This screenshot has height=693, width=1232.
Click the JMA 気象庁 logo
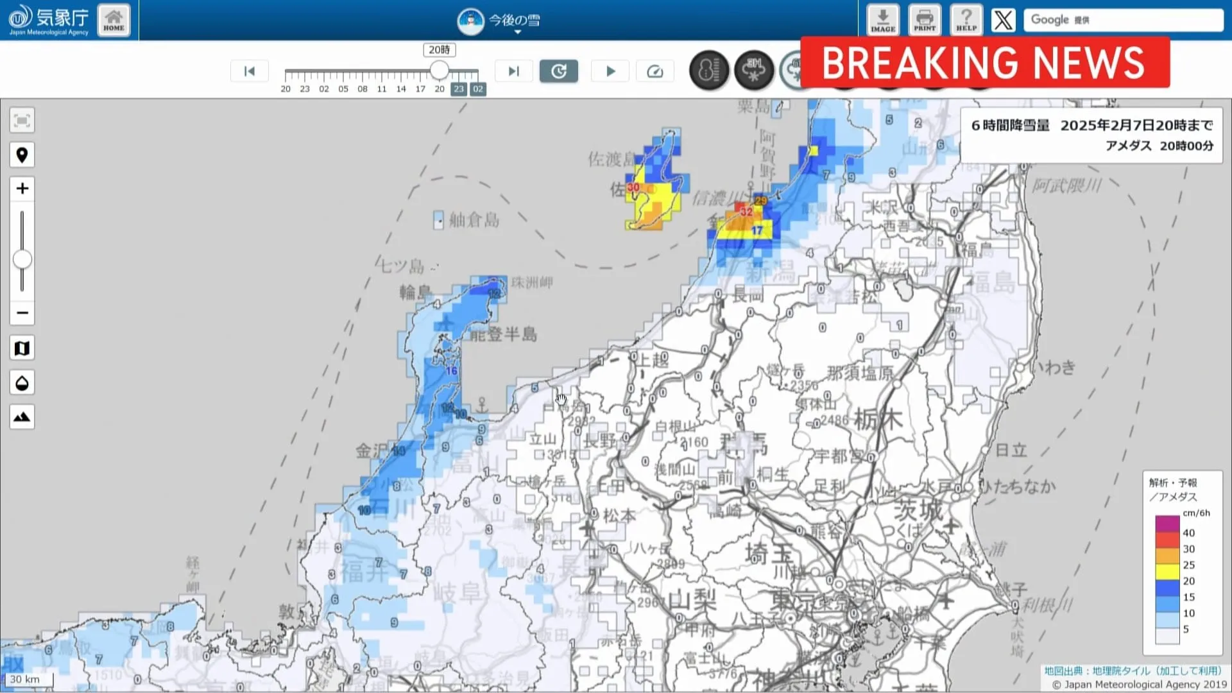[x=49, y=20]
